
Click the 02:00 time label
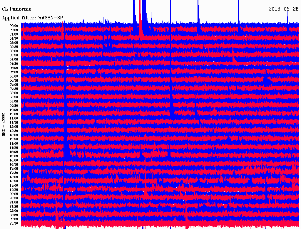pos(14,43)
